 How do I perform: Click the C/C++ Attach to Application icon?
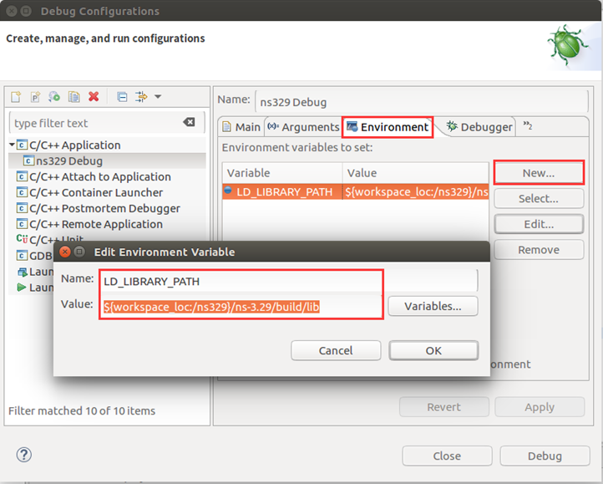(22, 176)
